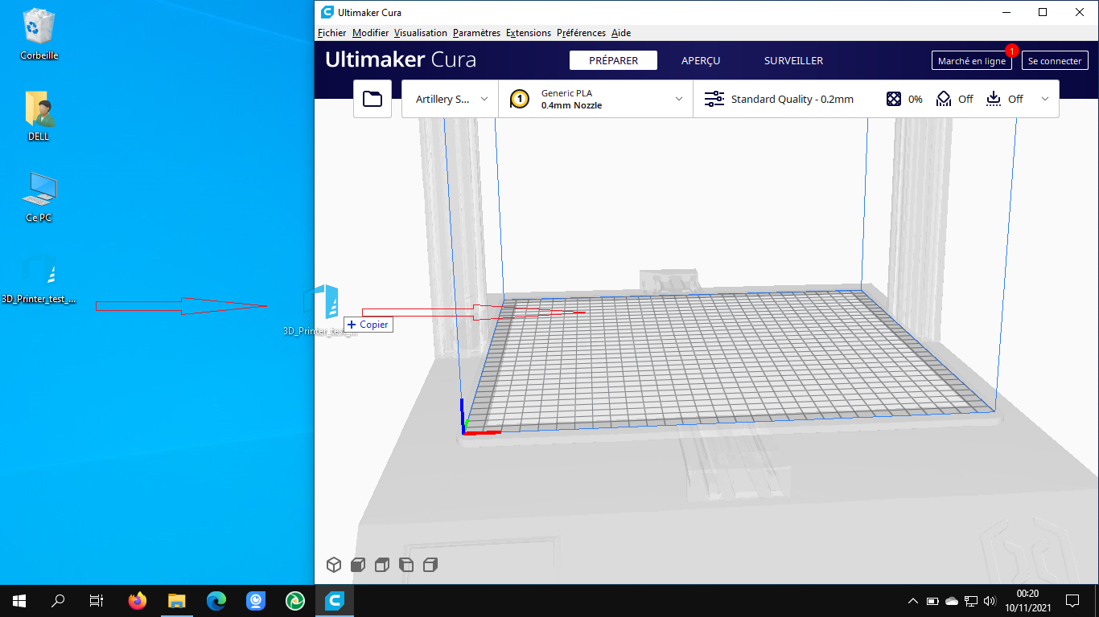Screen dimensions: 1099x617
Task: Open the Extensions menu
Action: 529,33
